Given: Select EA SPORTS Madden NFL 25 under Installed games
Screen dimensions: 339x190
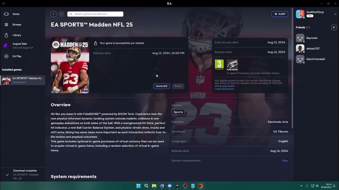Looking at the screenshot, I should click(23, 80).
